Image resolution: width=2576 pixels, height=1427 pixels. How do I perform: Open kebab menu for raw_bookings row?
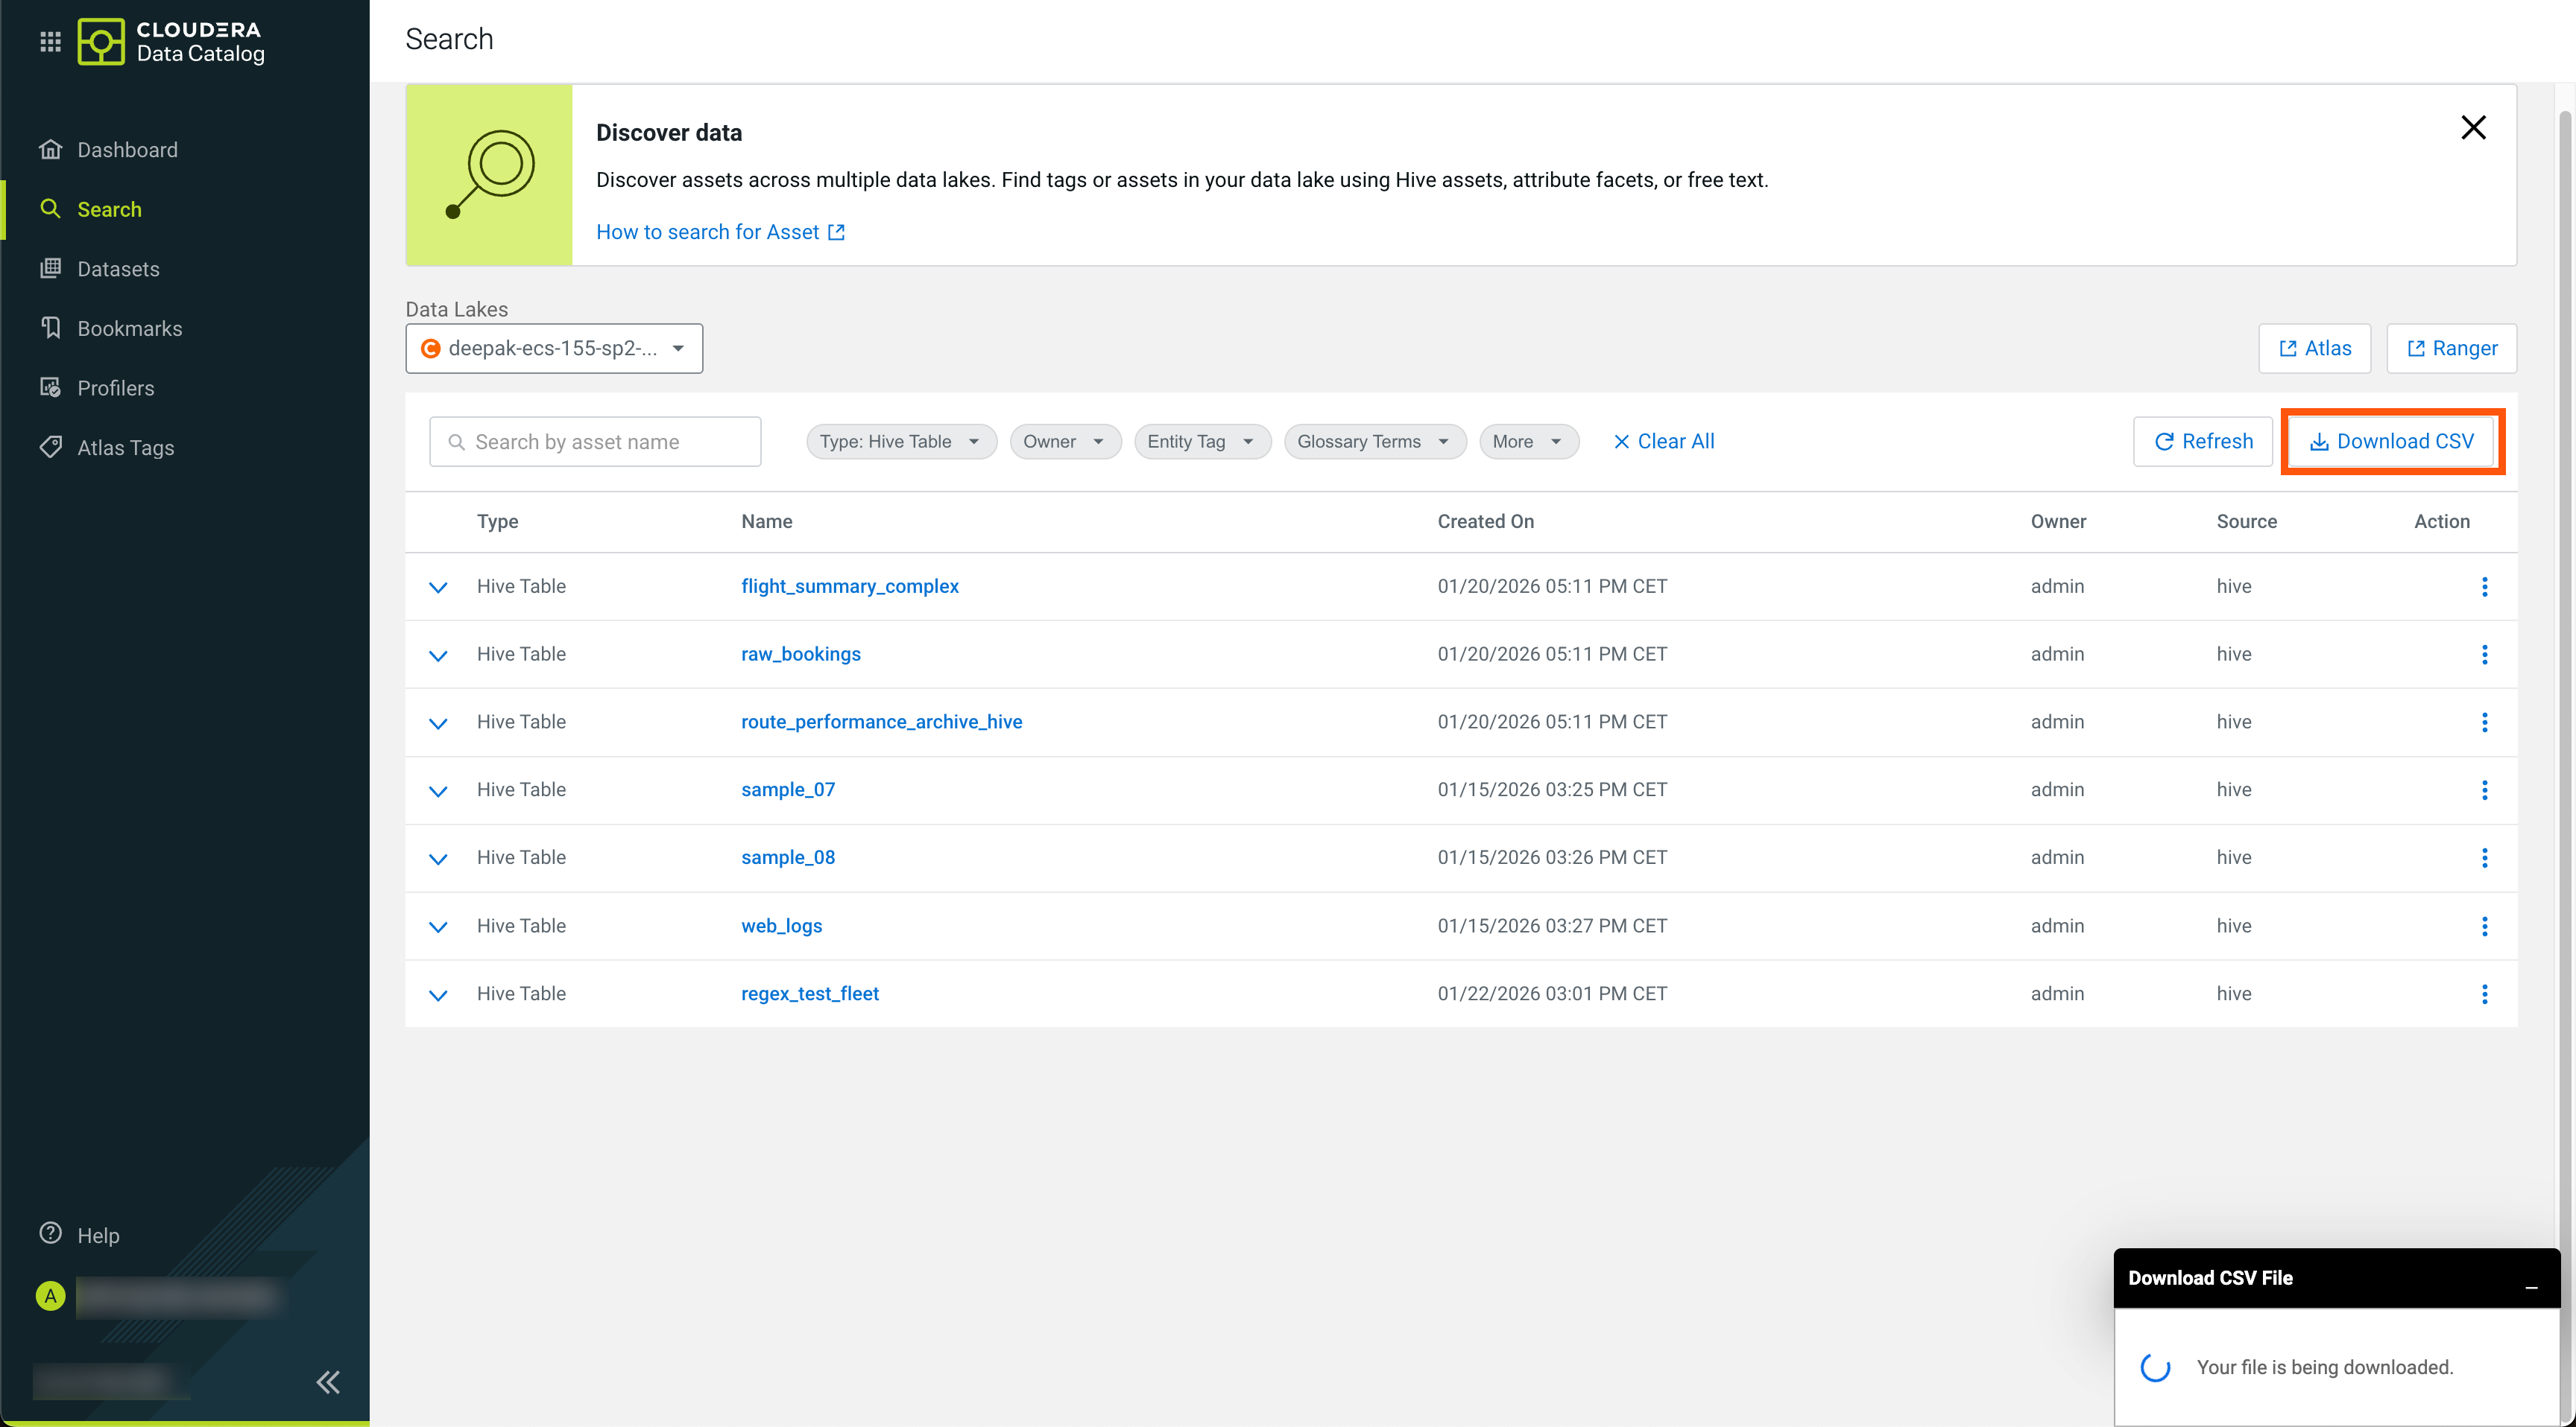click(x=2484, y=655)
